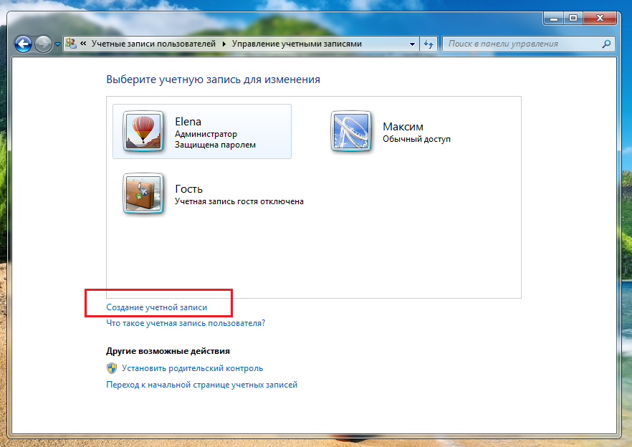
Task: Click the user accounts icon in address bar
Action: pos(71,44)
